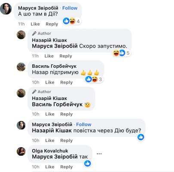Click like reaction icon on Olga Kovalchuk's comment
Screen dimensions: 174x172
pyautogui.click(x=88, y=163)
